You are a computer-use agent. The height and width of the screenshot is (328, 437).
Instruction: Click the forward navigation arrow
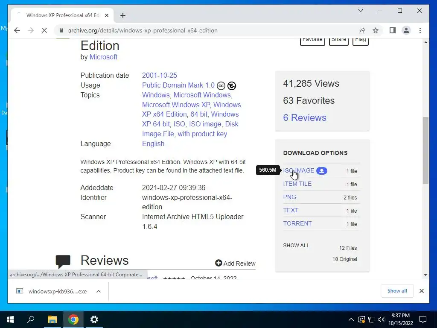point(31,30)
